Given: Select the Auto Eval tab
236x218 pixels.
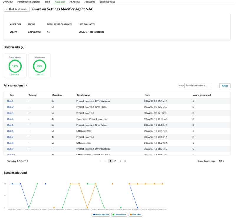Looking at the screenshot, I should 60,2.
